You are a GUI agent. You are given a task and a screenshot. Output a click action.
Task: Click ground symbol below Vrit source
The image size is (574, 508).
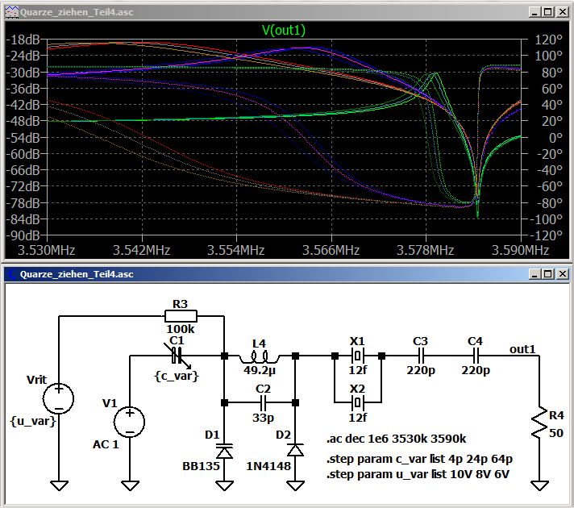(x=59, y=485)
